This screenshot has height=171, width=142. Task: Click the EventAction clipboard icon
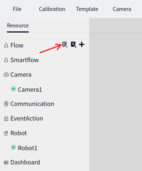click(6, 119)
